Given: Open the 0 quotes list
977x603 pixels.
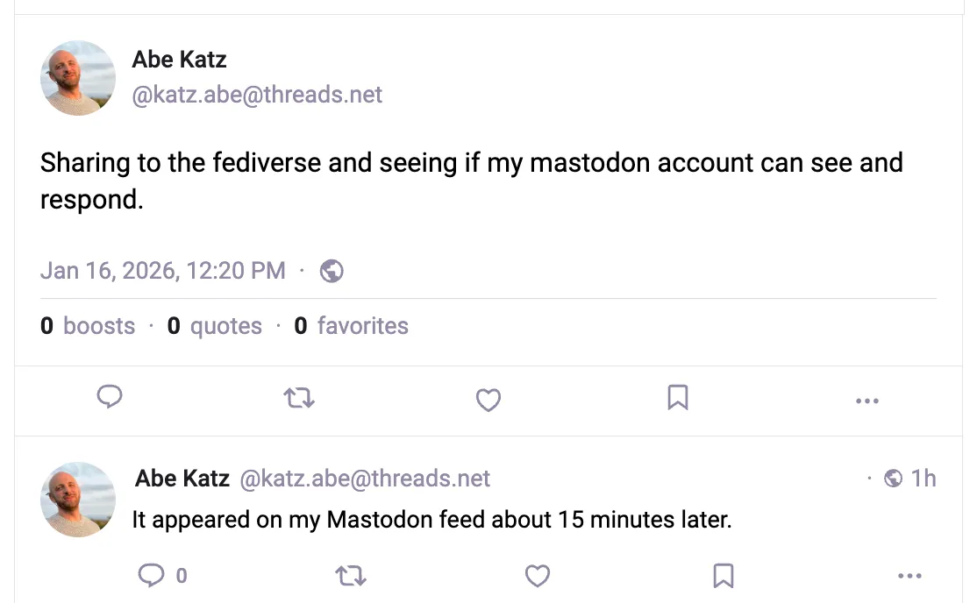Looking at the screenshot, I should 215,327.
